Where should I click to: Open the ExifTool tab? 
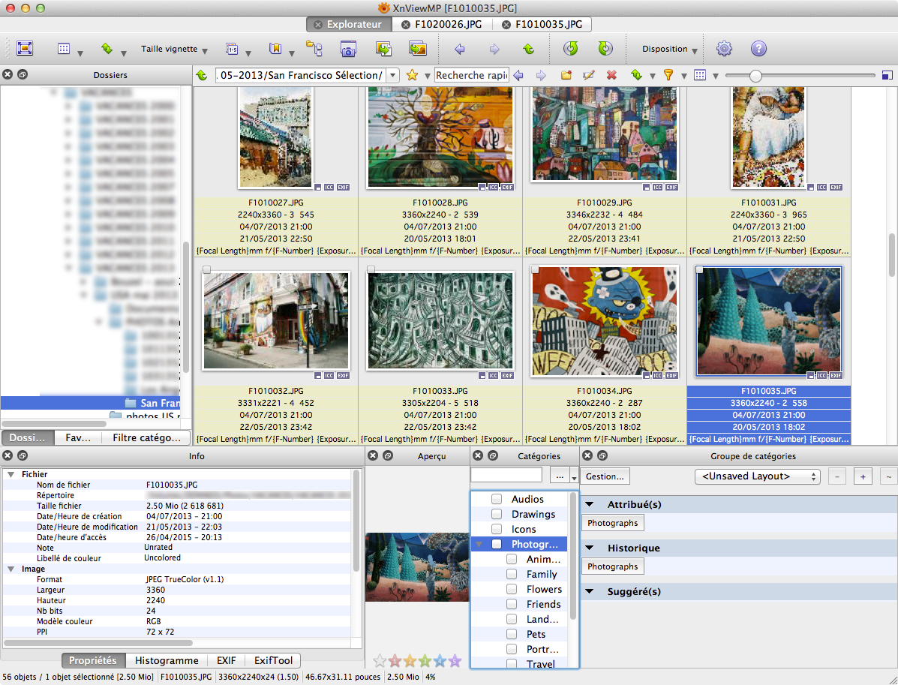tap(273, 660)
